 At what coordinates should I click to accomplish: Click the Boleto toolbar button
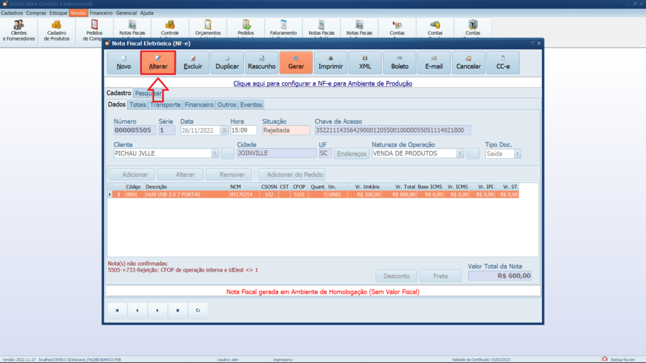[399, 63]
